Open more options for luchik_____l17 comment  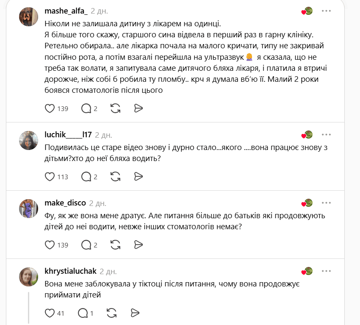coord(326,135)
